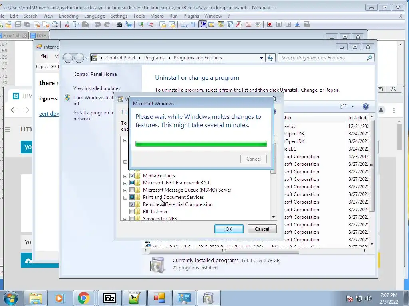Copy with the Notepad++ Copy icon
409x306 pixels.
tap(76, 24)
